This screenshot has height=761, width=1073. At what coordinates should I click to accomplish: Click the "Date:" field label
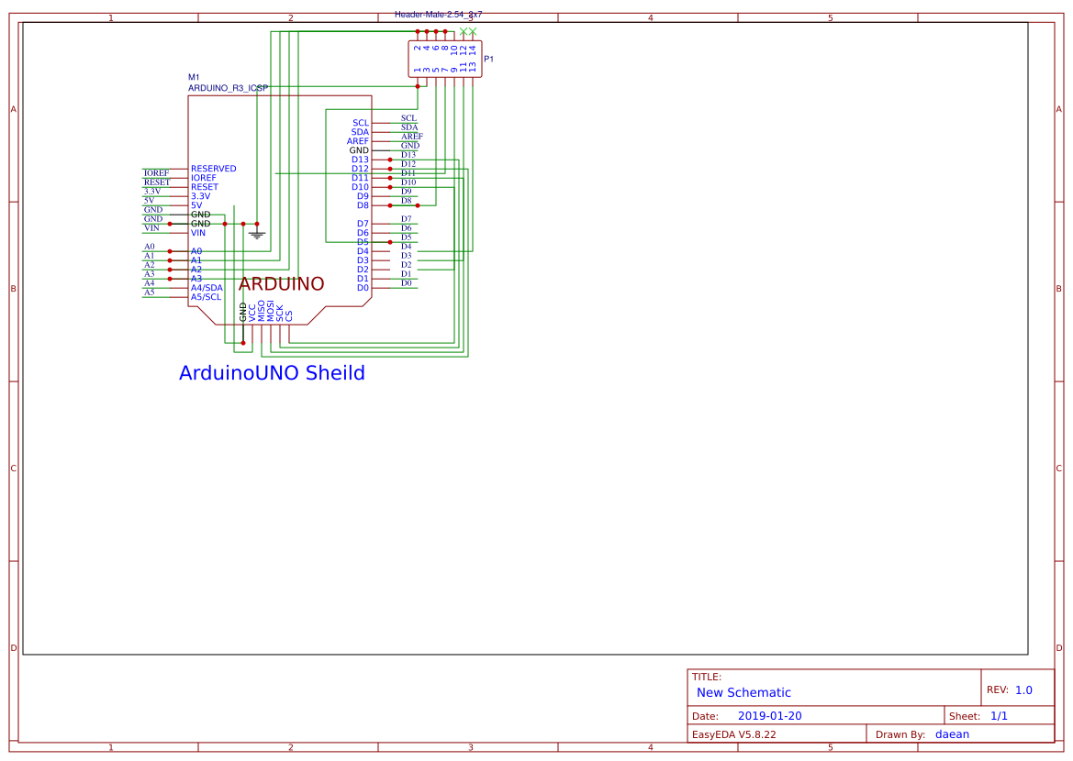[x=706, y=717]
